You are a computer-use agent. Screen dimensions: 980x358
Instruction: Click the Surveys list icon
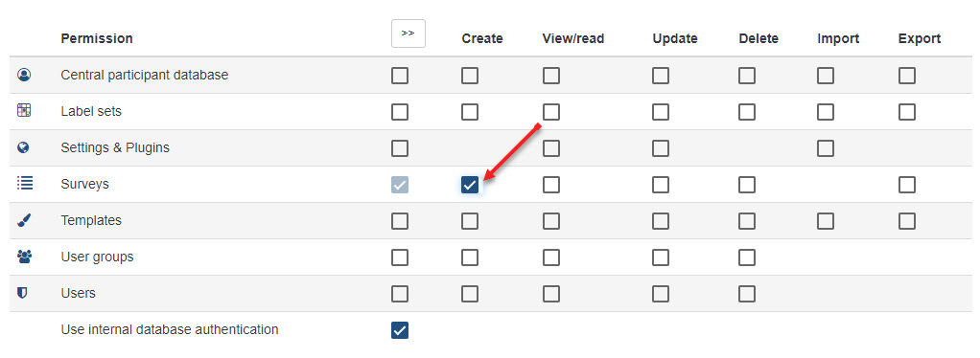click(x=24, y=184)
